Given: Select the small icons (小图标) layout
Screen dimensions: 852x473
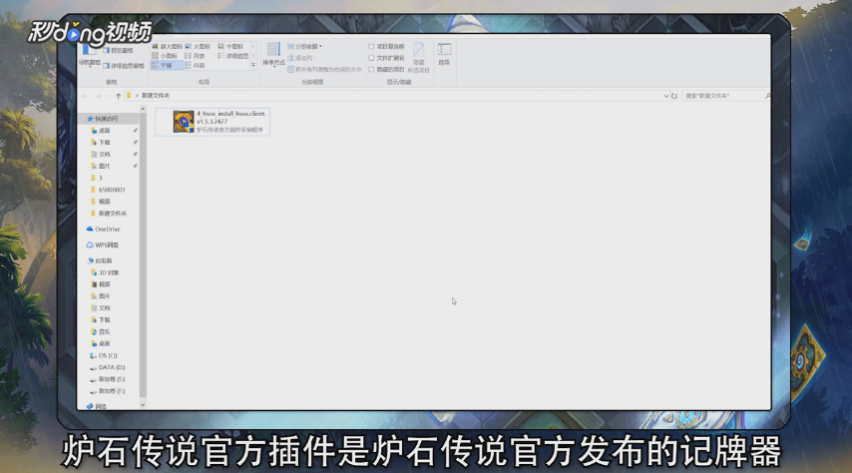Looking at the screenshot, I should pos(165,56).
